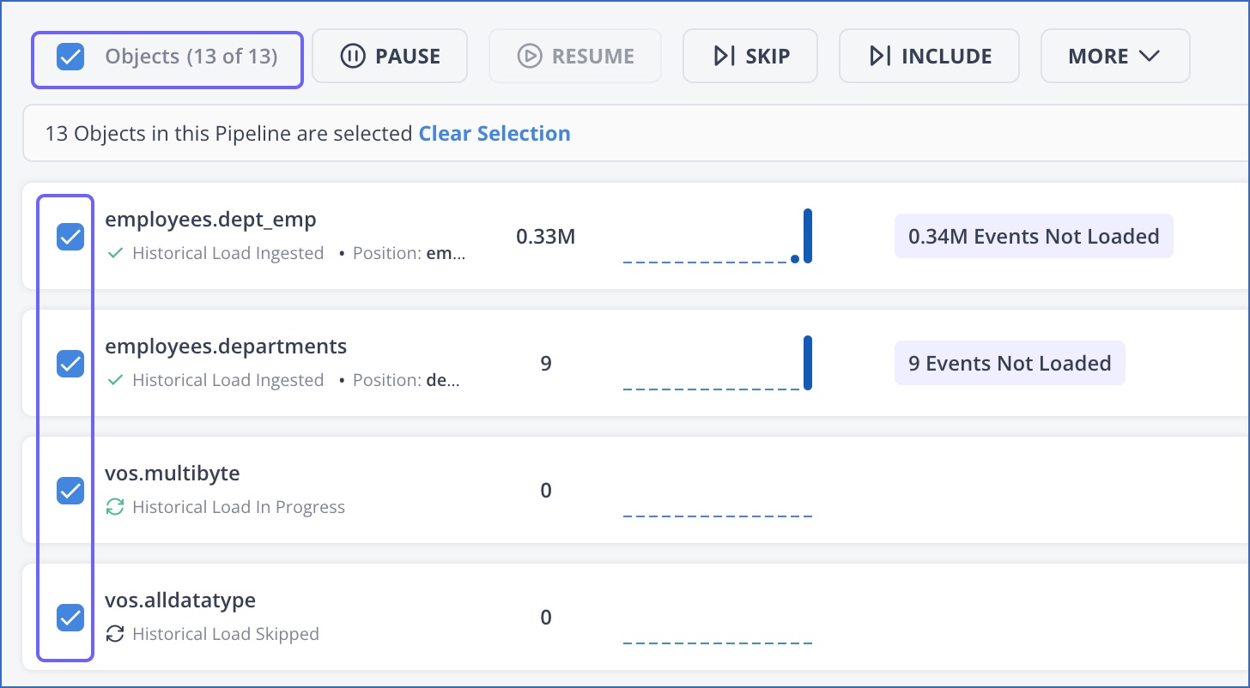
Task: Click the vos.alldatatype dashed activity line
Action: coord(718,643)
